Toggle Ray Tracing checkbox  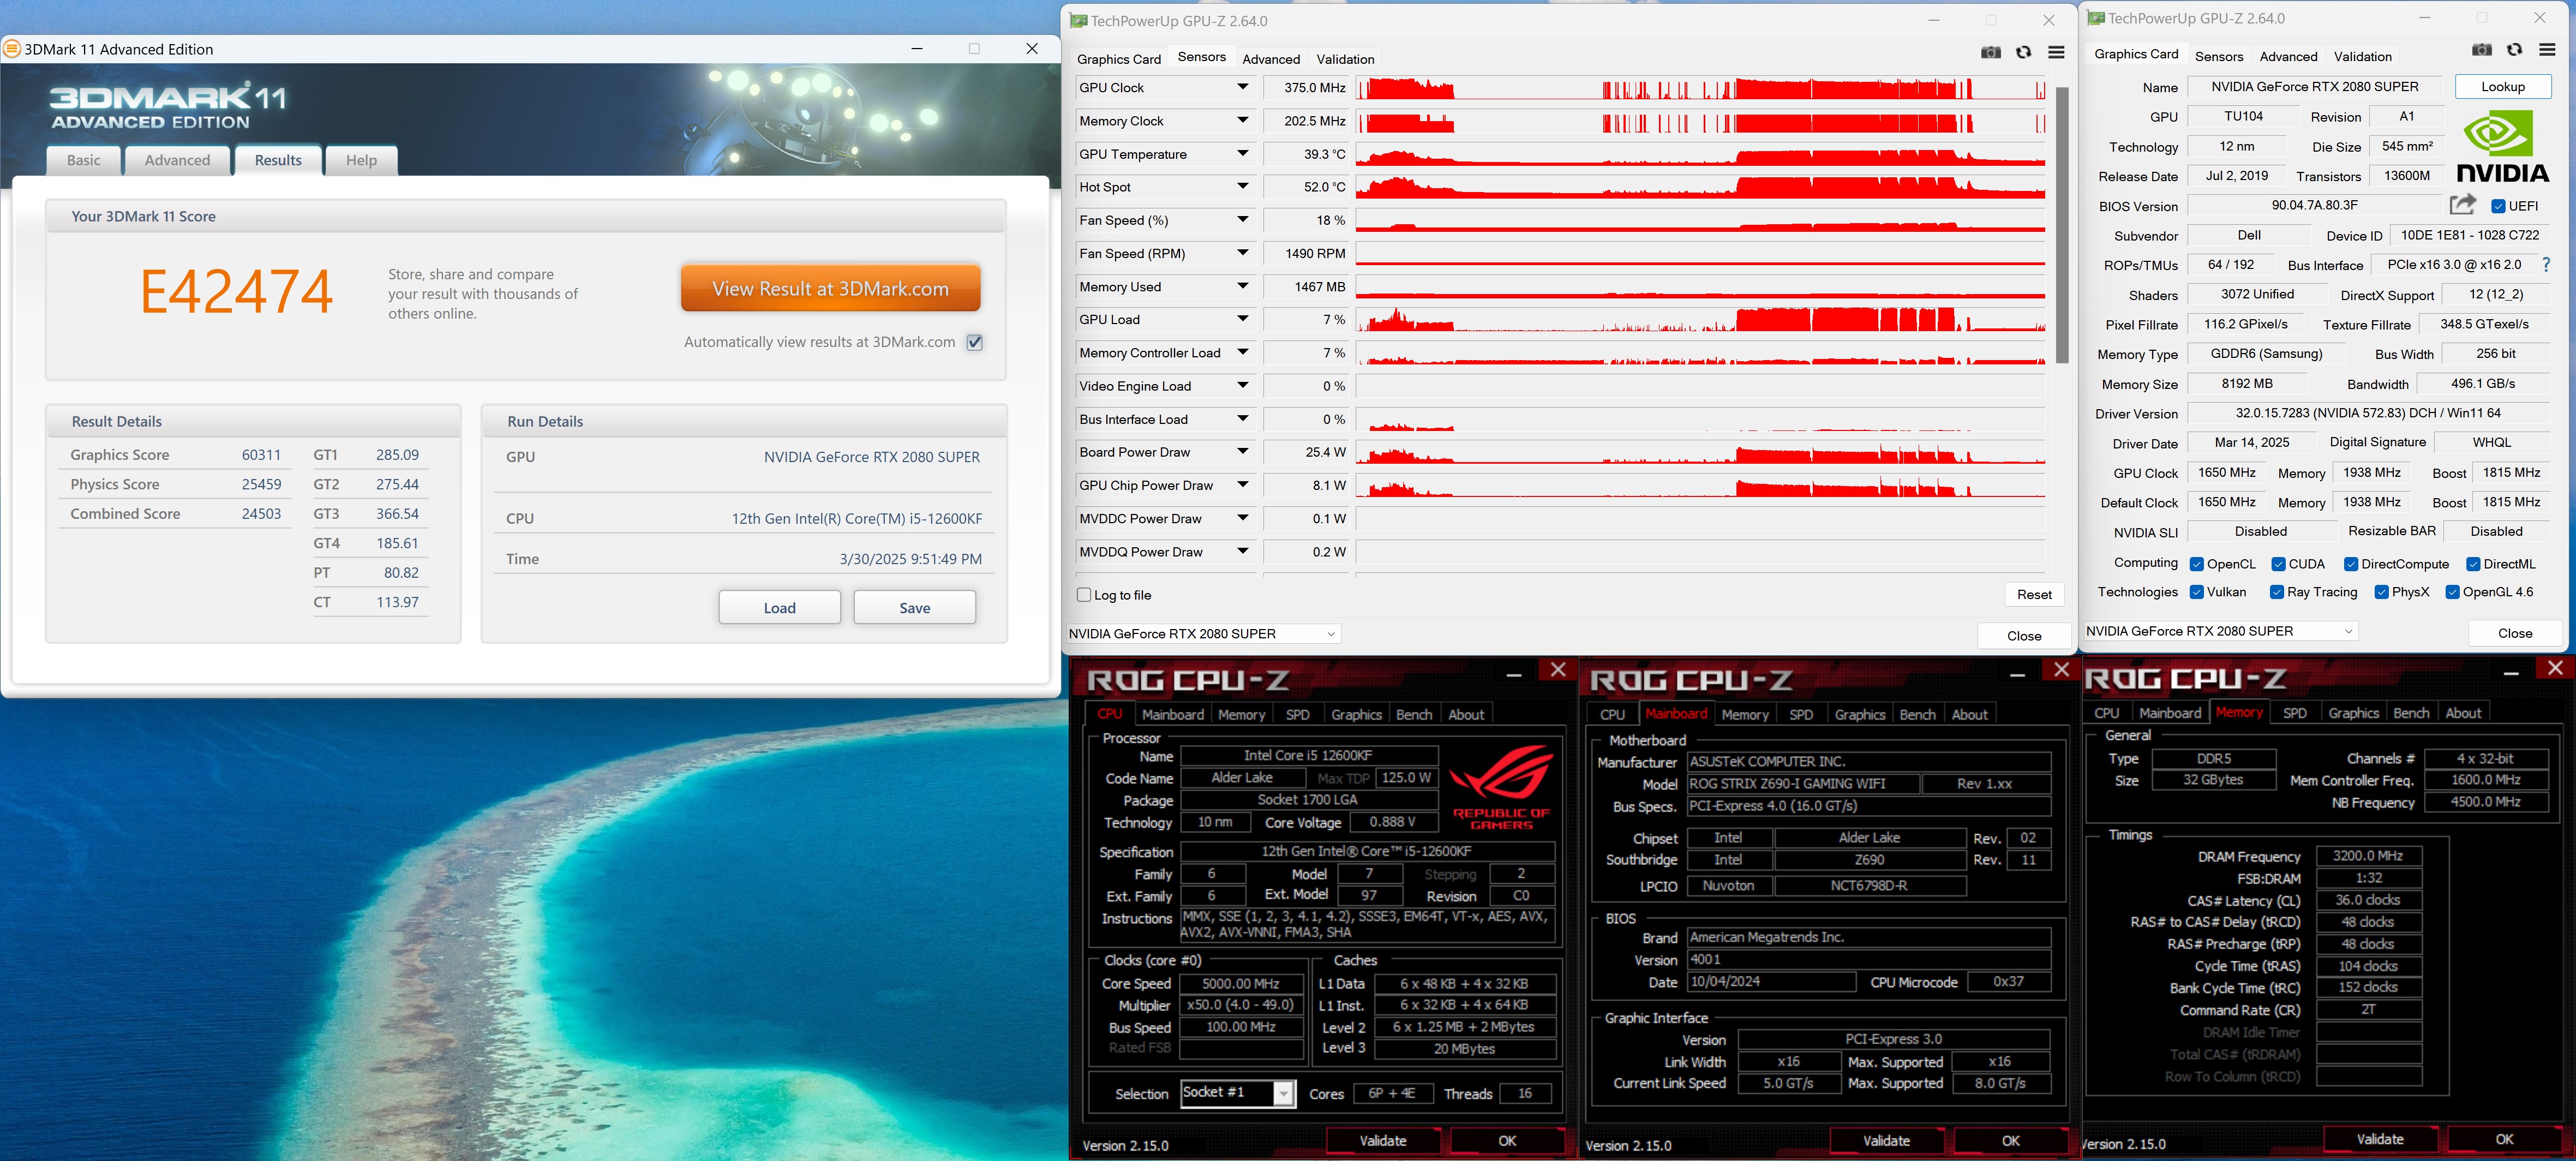(2277, 592)
